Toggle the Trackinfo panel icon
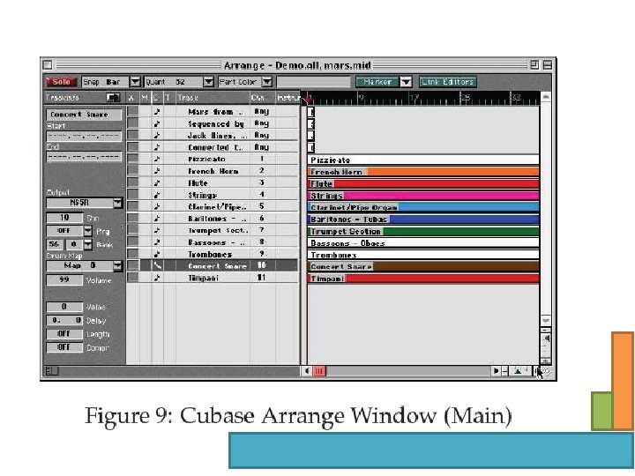 114,98
